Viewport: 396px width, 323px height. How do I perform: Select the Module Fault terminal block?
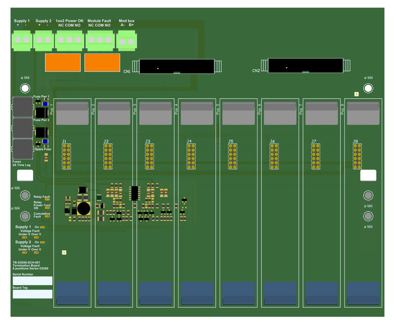[99, 41]
